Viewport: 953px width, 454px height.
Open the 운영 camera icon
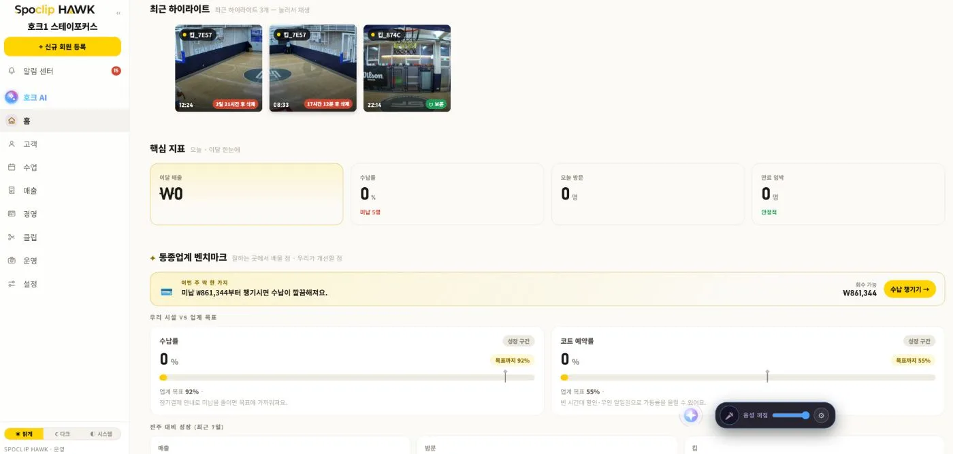coord(12,260)
